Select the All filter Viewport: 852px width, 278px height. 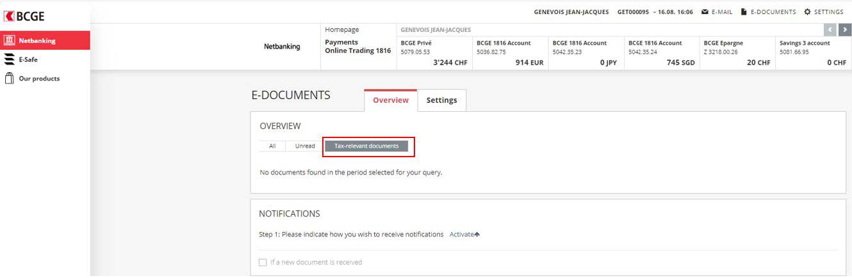pyautogui.click(x=272, y=146)
